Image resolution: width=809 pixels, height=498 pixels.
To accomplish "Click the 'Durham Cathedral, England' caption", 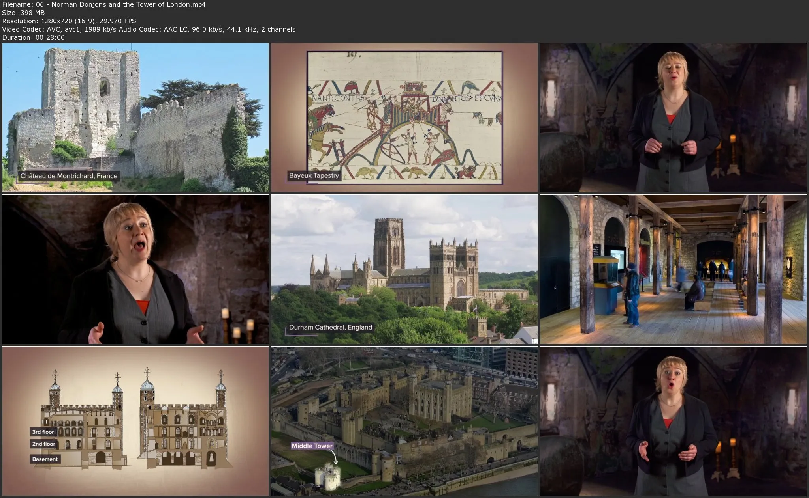I will click(x=331, y=327).
